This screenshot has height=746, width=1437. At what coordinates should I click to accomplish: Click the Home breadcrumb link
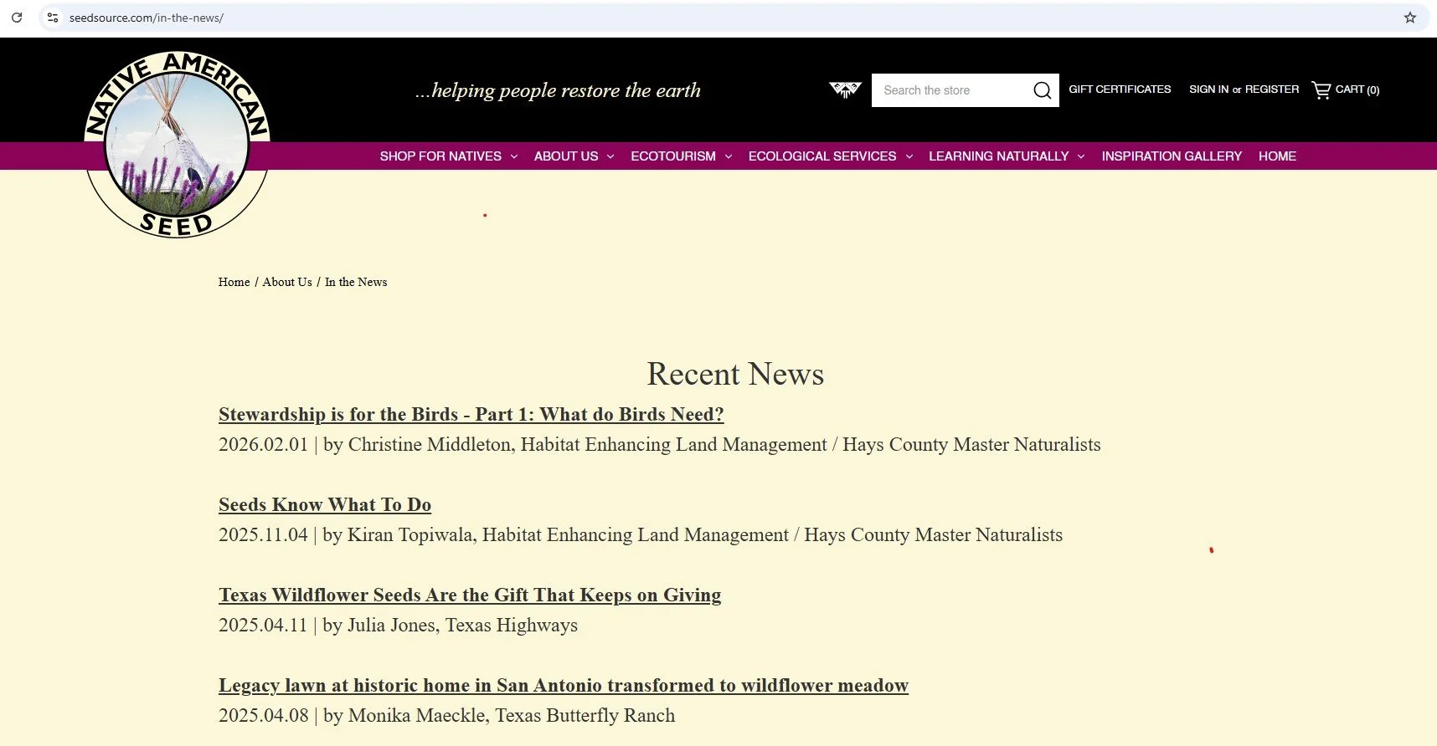tap(234, 283)
